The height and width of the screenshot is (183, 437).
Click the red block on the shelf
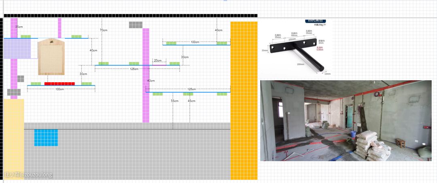point(59,83)
